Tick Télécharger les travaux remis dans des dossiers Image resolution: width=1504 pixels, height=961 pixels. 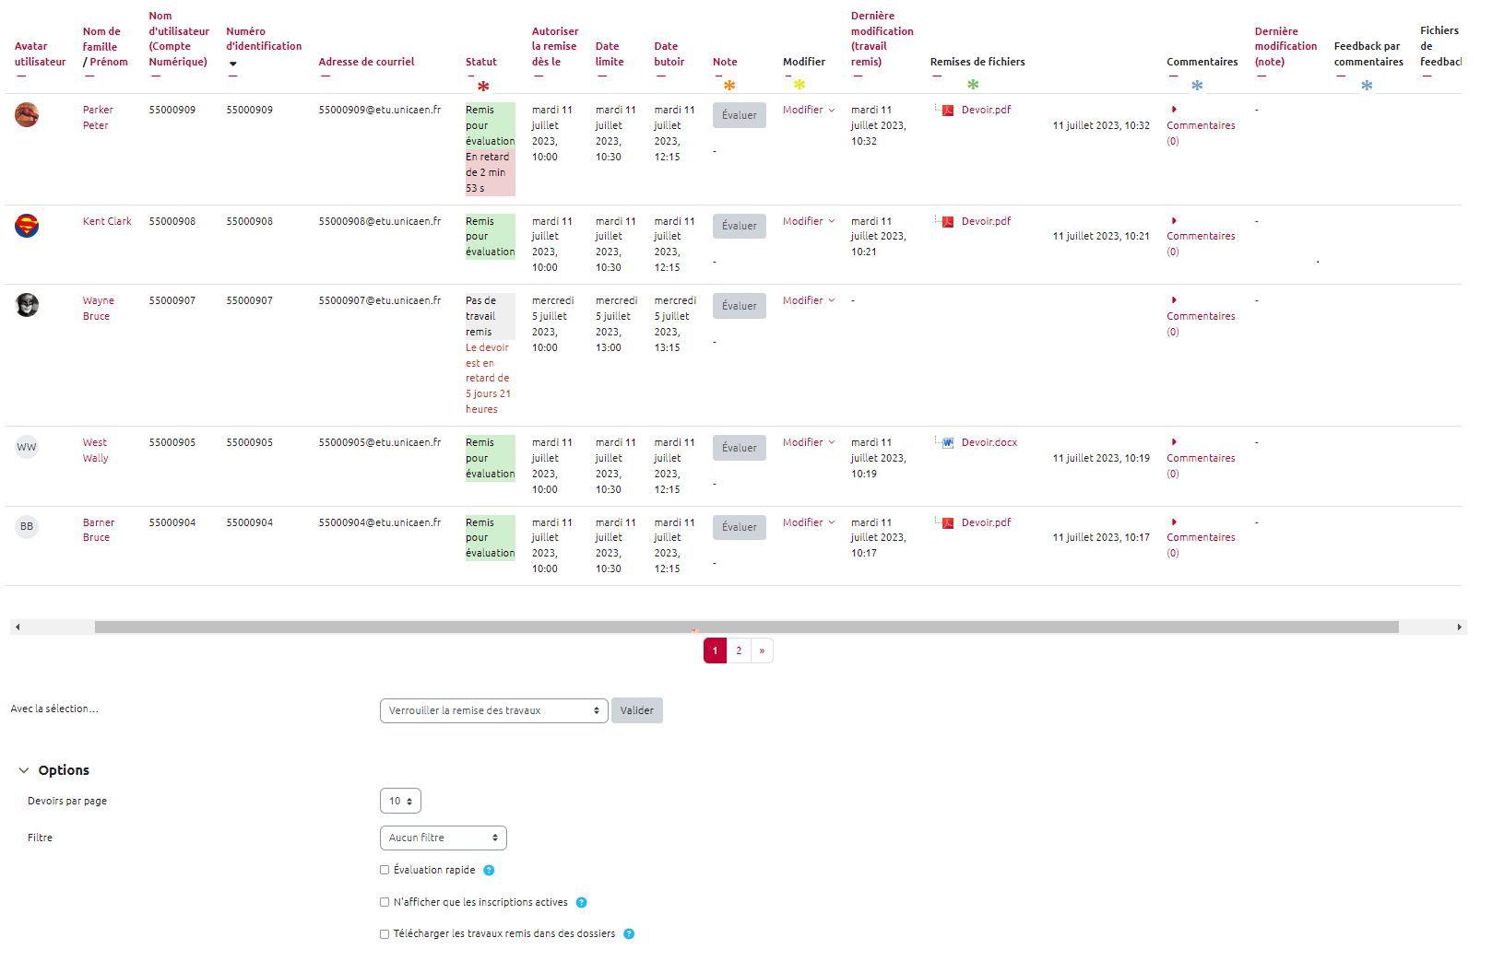coord(385,934)
